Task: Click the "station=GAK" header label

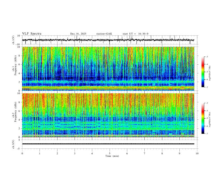Action: pos(104,34)
